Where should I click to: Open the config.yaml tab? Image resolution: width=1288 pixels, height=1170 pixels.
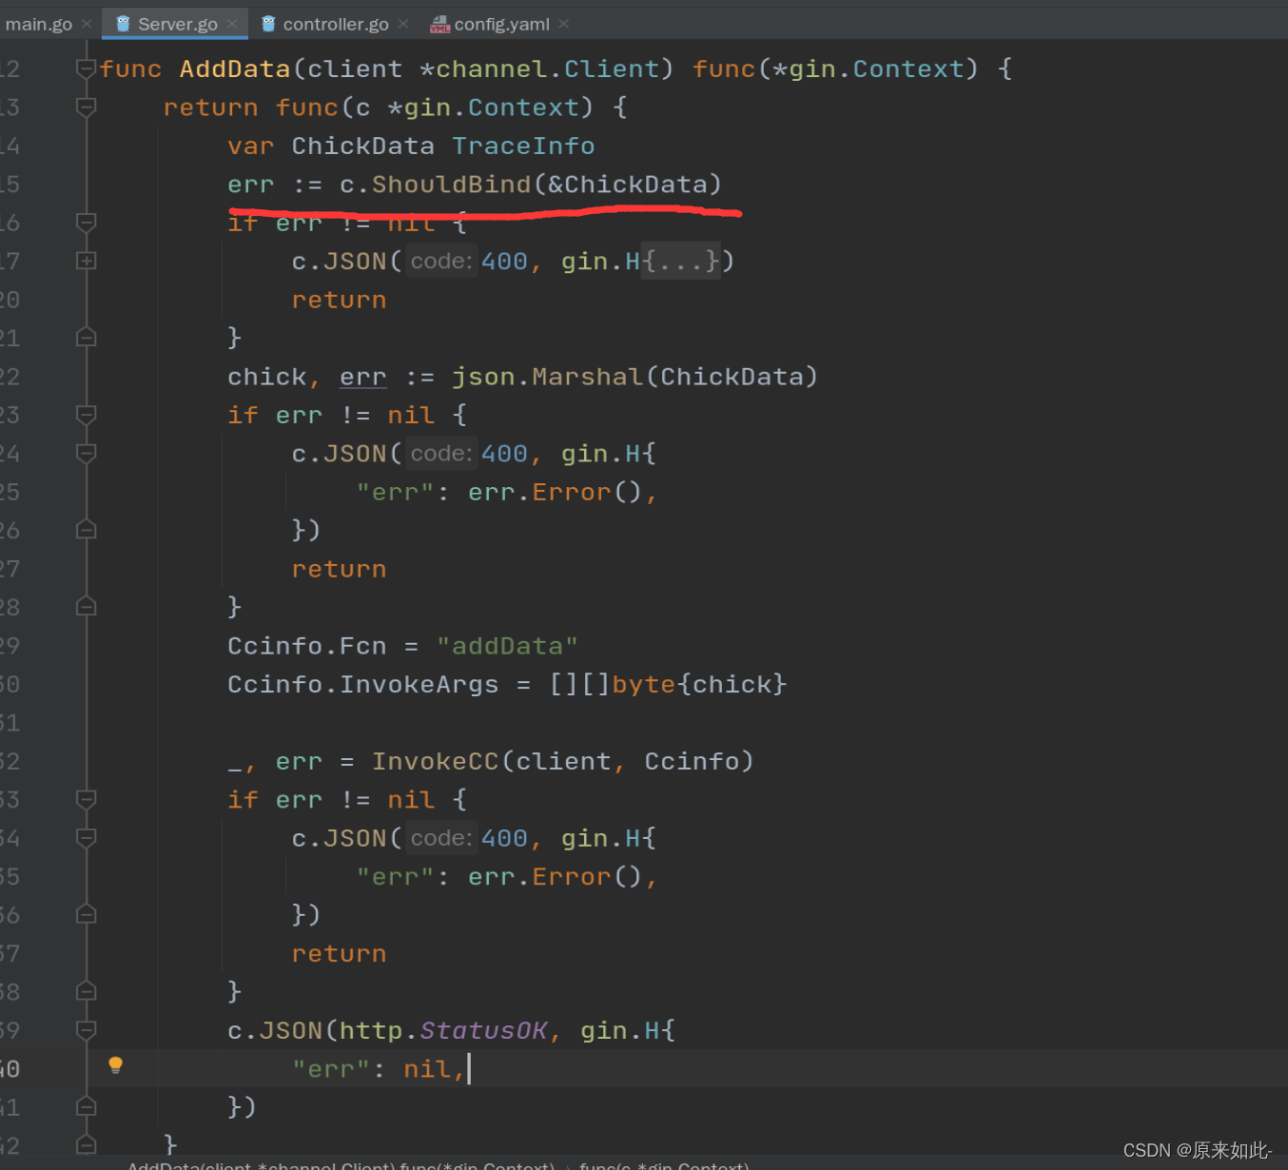[501, 24]
